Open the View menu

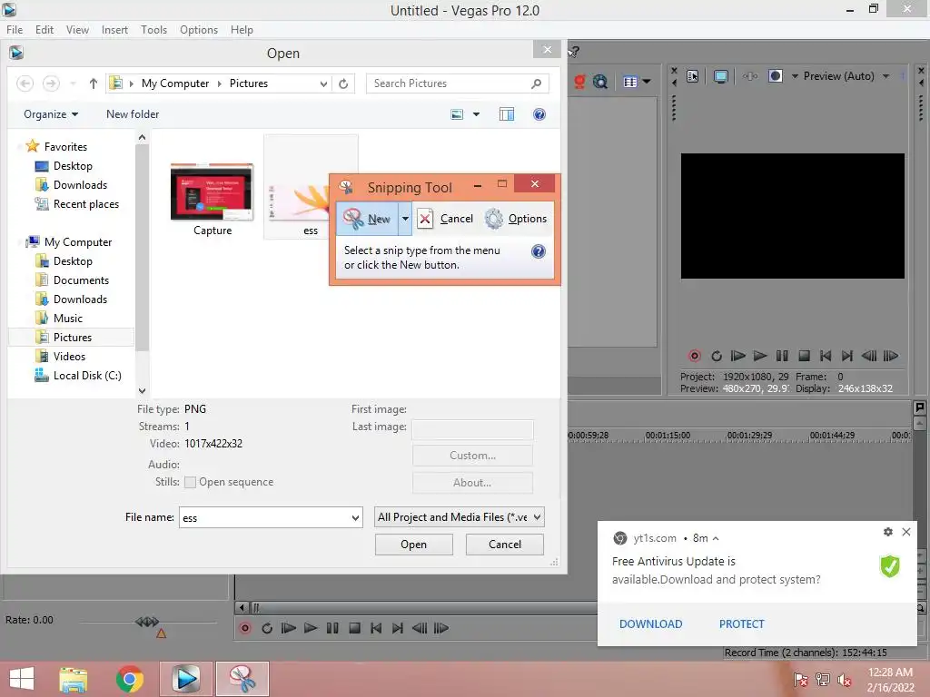pyautogui.click(x=77, y=30)
